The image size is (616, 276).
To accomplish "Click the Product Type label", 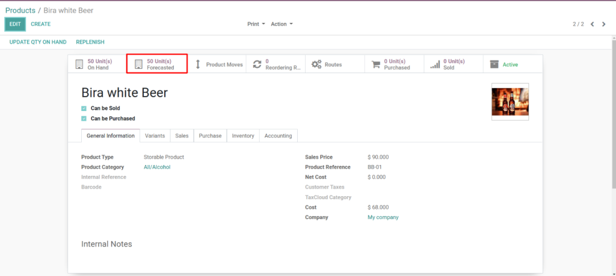I will 97,157.
